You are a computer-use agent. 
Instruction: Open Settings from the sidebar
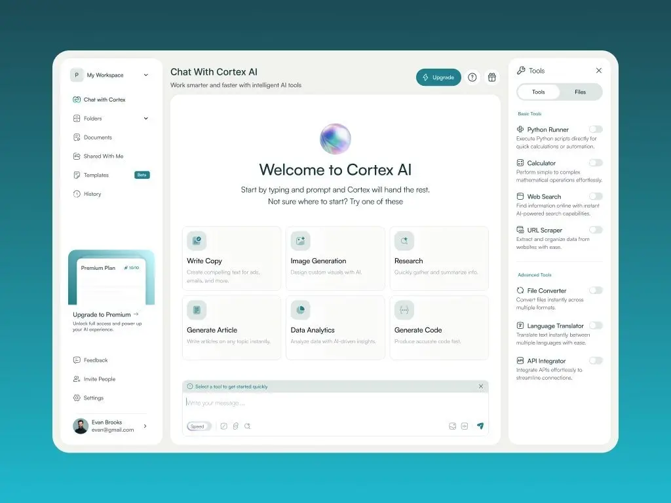88,398
